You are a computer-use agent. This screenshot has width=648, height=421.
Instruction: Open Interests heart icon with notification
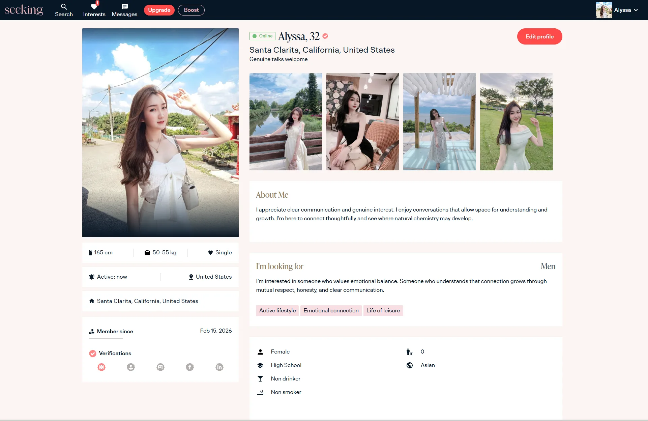[x=94, y=7]
